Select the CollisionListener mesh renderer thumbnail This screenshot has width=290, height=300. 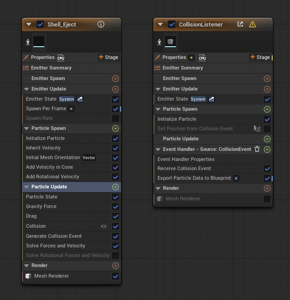pyautogui.click(x=170, y=41)
